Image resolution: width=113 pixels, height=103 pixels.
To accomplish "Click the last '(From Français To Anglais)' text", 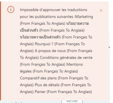I will (x=69, y=92).
